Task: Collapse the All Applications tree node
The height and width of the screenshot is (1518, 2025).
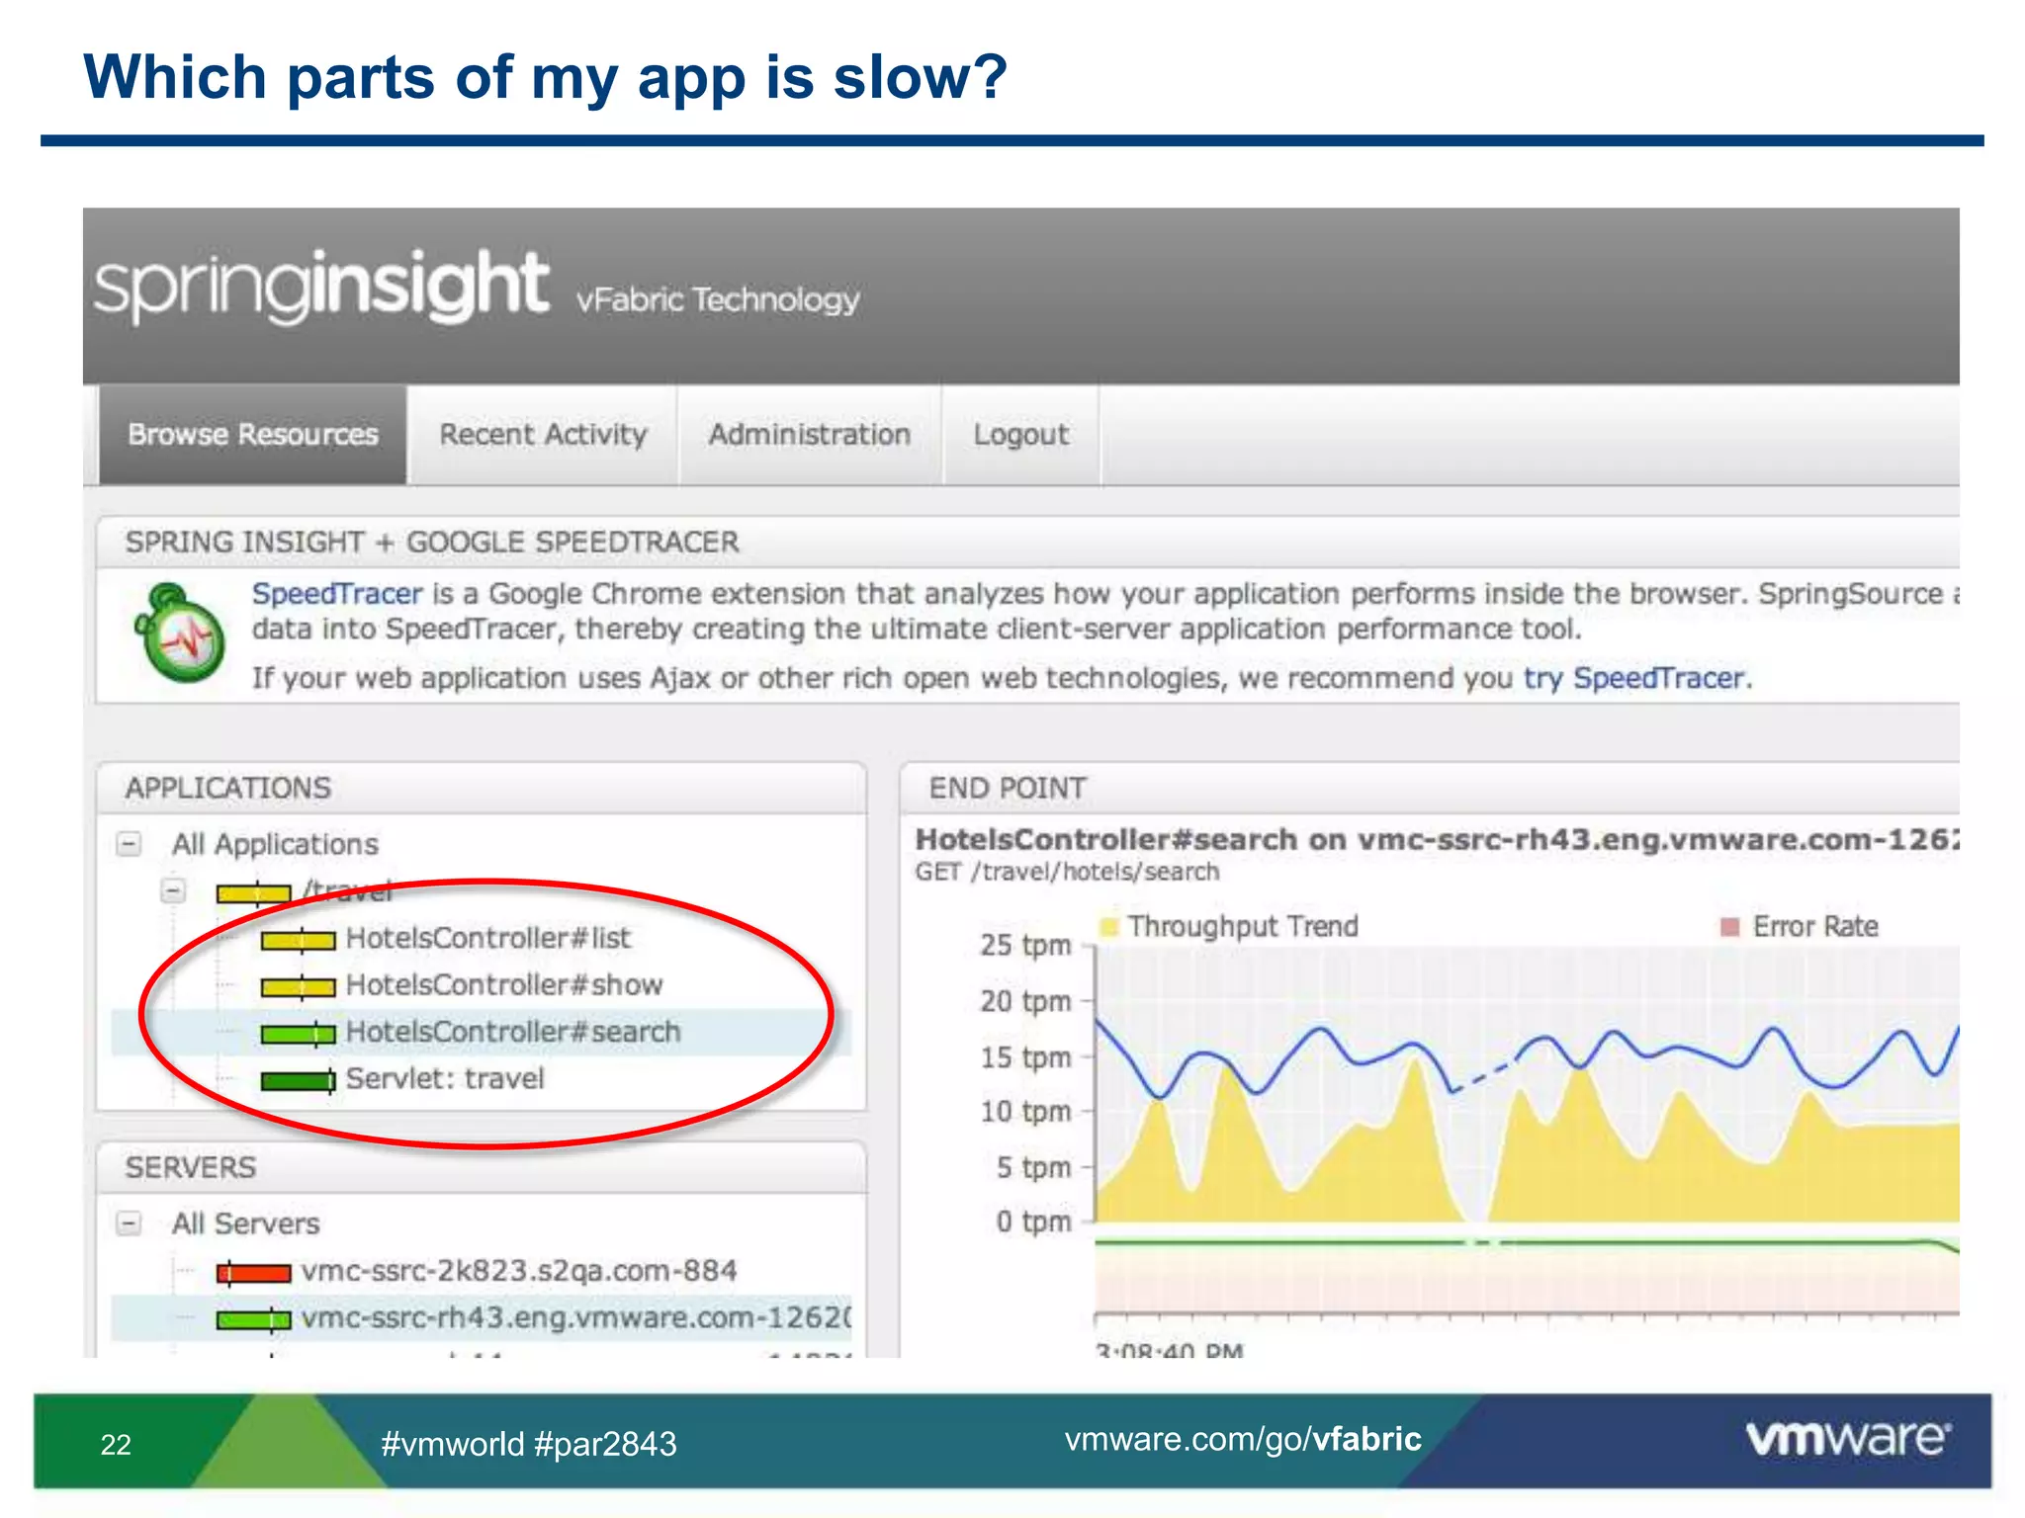Action: point(129,844)
